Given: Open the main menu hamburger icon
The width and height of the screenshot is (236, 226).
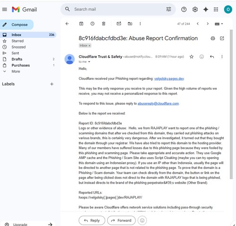Looking at the screenshot, I should click(x=5, y=9).
